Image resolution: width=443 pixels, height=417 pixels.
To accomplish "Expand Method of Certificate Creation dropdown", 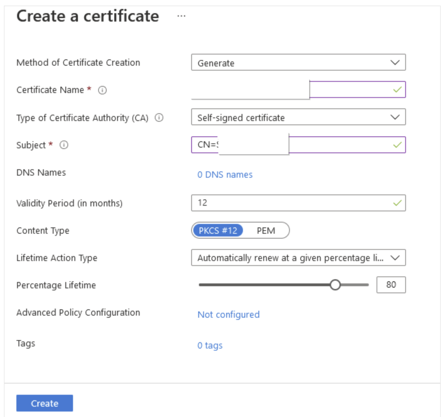I will 298,62.
